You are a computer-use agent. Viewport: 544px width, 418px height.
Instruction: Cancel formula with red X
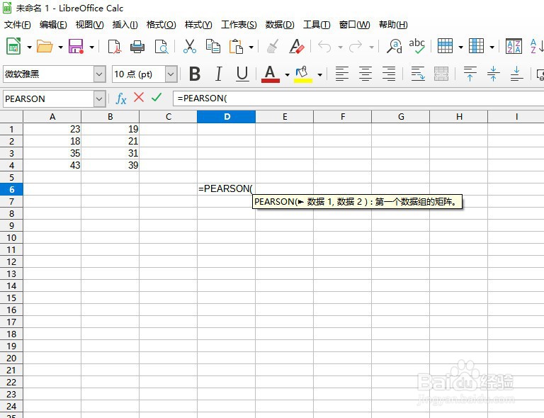coord(139,98)
